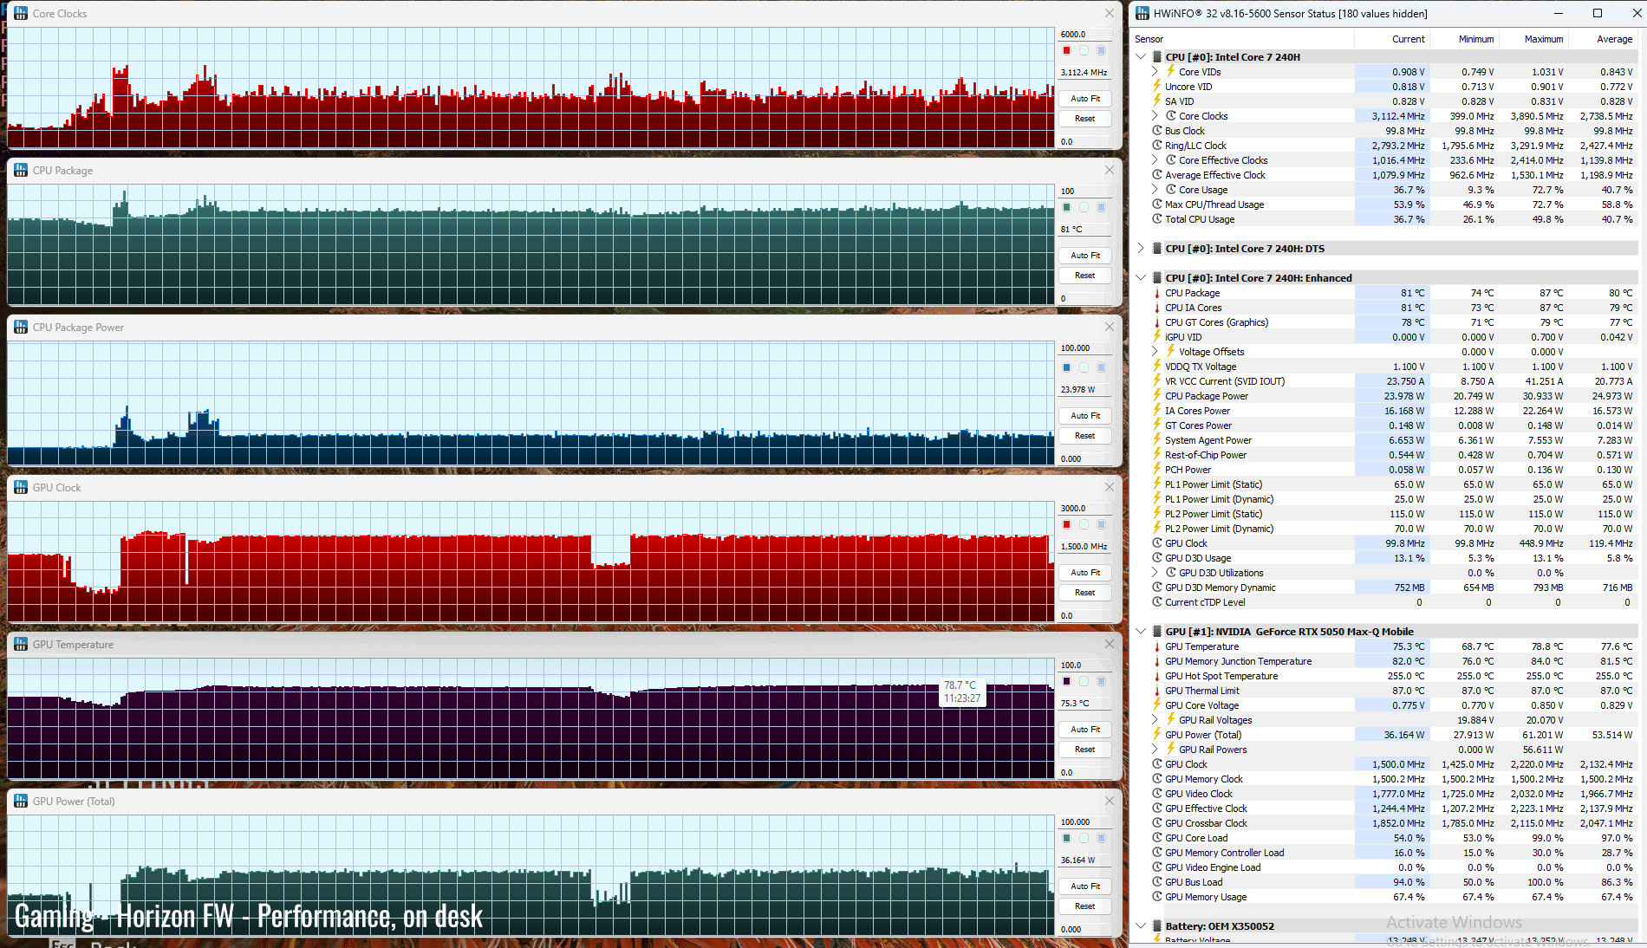Click the thermometer icon beside CPU IA Cores
Image resolution: width=1647 pixels, height=948 pixels.
pyautogui.click(x=1157, y=308)
